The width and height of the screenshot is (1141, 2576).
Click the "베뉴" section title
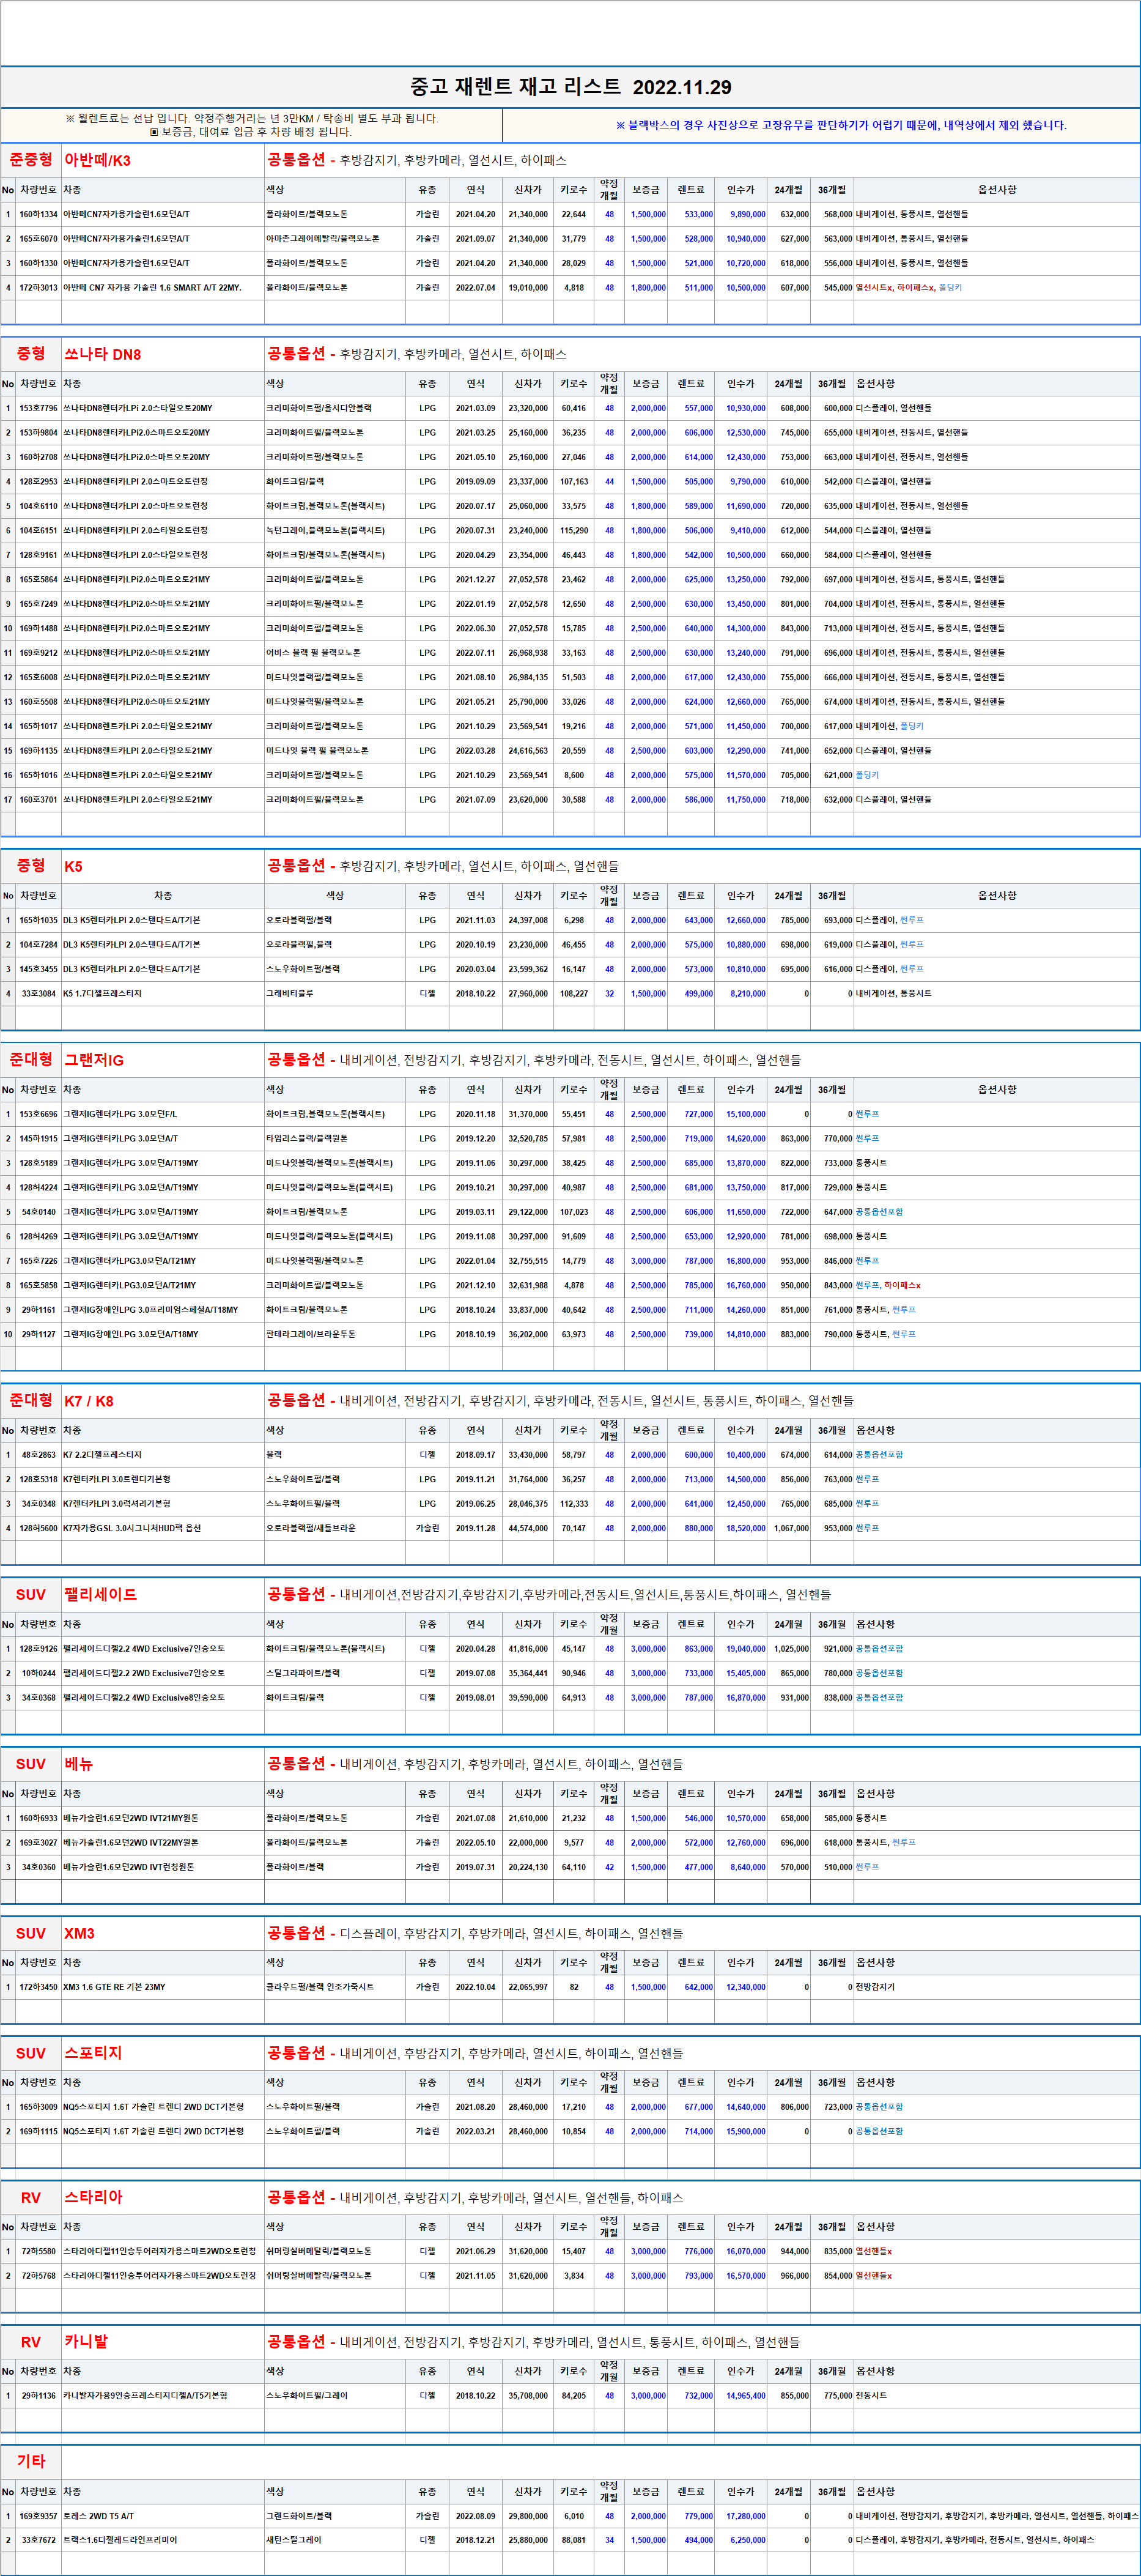click(78, 1764)
